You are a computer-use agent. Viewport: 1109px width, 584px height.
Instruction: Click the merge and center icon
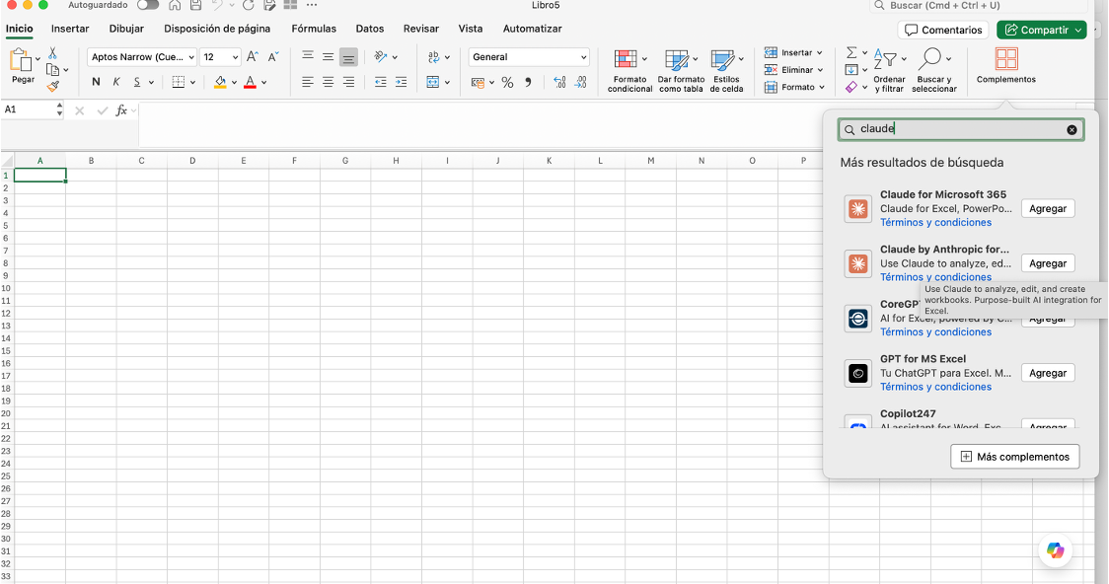point(433,82)
